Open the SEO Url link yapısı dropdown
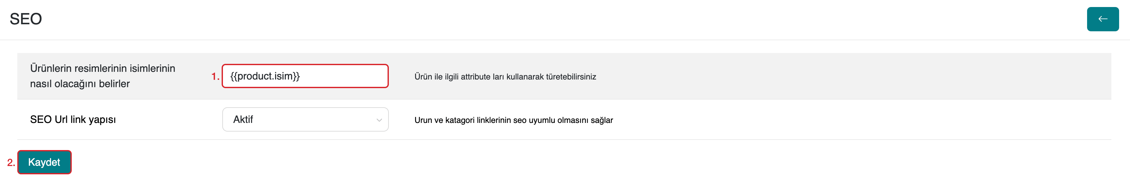The height and width of the screenshot is (189, 1130). [305, 119]
